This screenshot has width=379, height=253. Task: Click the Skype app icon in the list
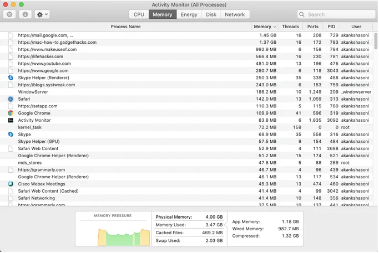(x=11, y=135)
